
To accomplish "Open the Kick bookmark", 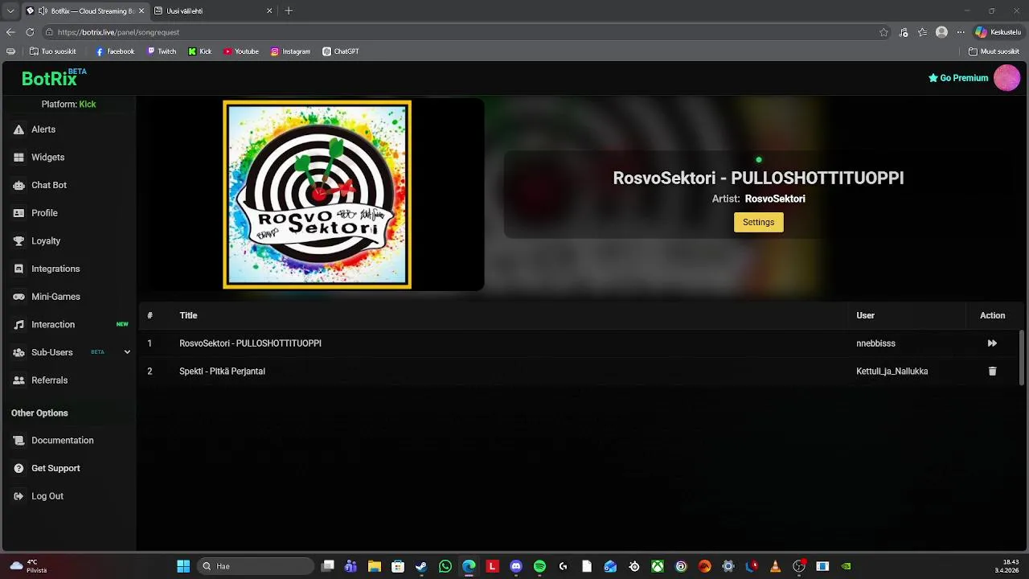I will pyautogui.click(x=200, y=51).
